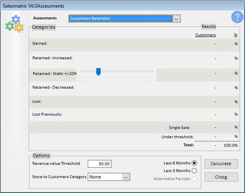Click the Under threshold: label

pyautogui.click(x=177, y=137)
